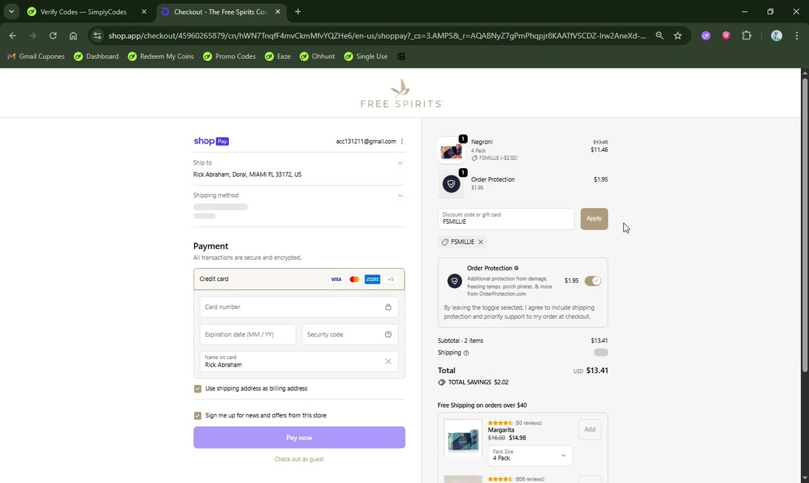
Task: Click the Free Spirits logo
Action: pyautogui.click(x=401, y=93)
